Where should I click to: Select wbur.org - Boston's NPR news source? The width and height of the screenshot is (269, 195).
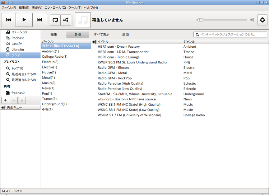[180, 99]
